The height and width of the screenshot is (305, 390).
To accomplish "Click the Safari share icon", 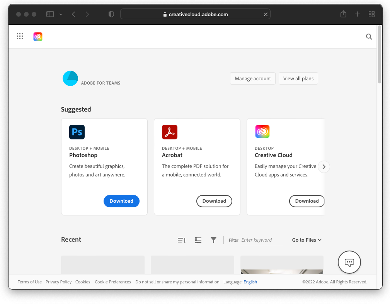I will click(x=343, y=14).
